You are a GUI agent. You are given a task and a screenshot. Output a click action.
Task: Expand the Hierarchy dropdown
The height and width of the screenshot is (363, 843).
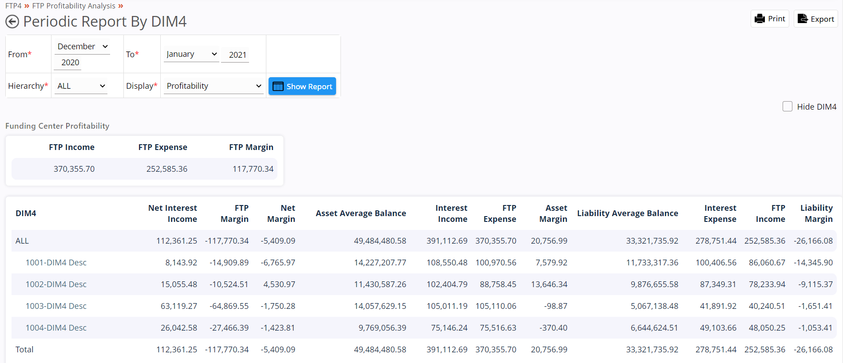81,86
